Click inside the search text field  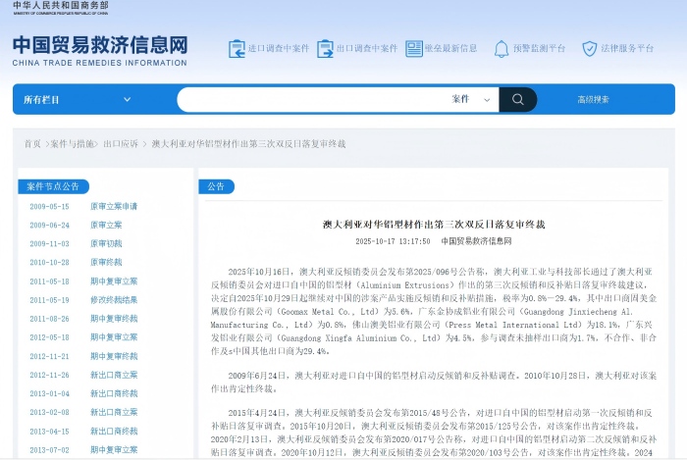pos(314,99)
